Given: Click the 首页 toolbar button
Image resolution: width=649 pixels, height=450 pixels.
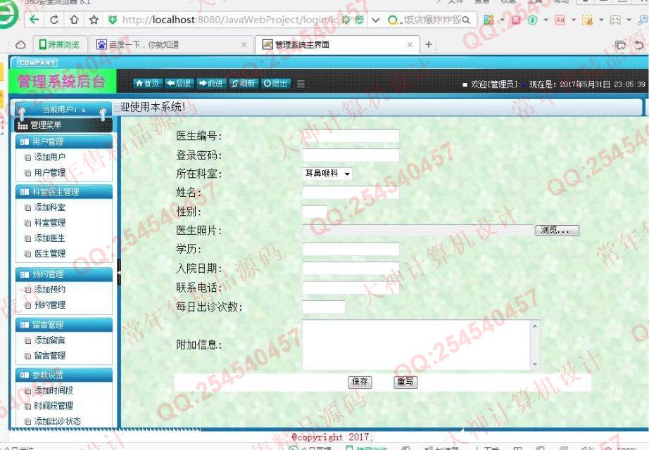Looking at the screenshot, I should click(x=148, y=84).
